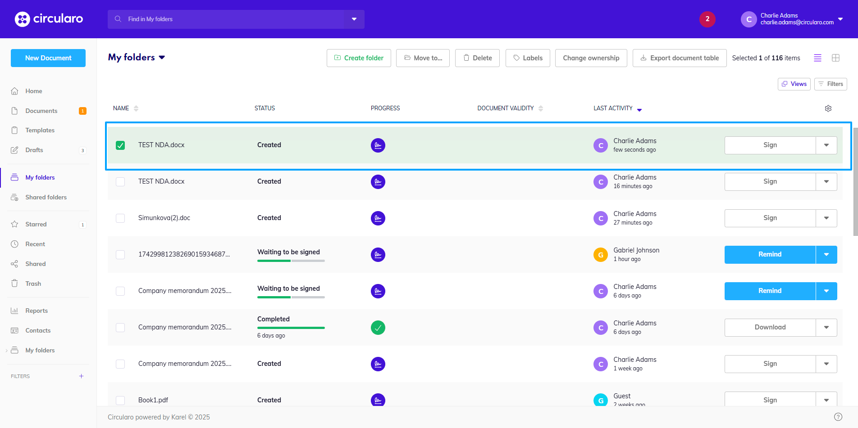Add a new filter with plus icon
Viewport: 858px width, 428px height.
[82, 376]
